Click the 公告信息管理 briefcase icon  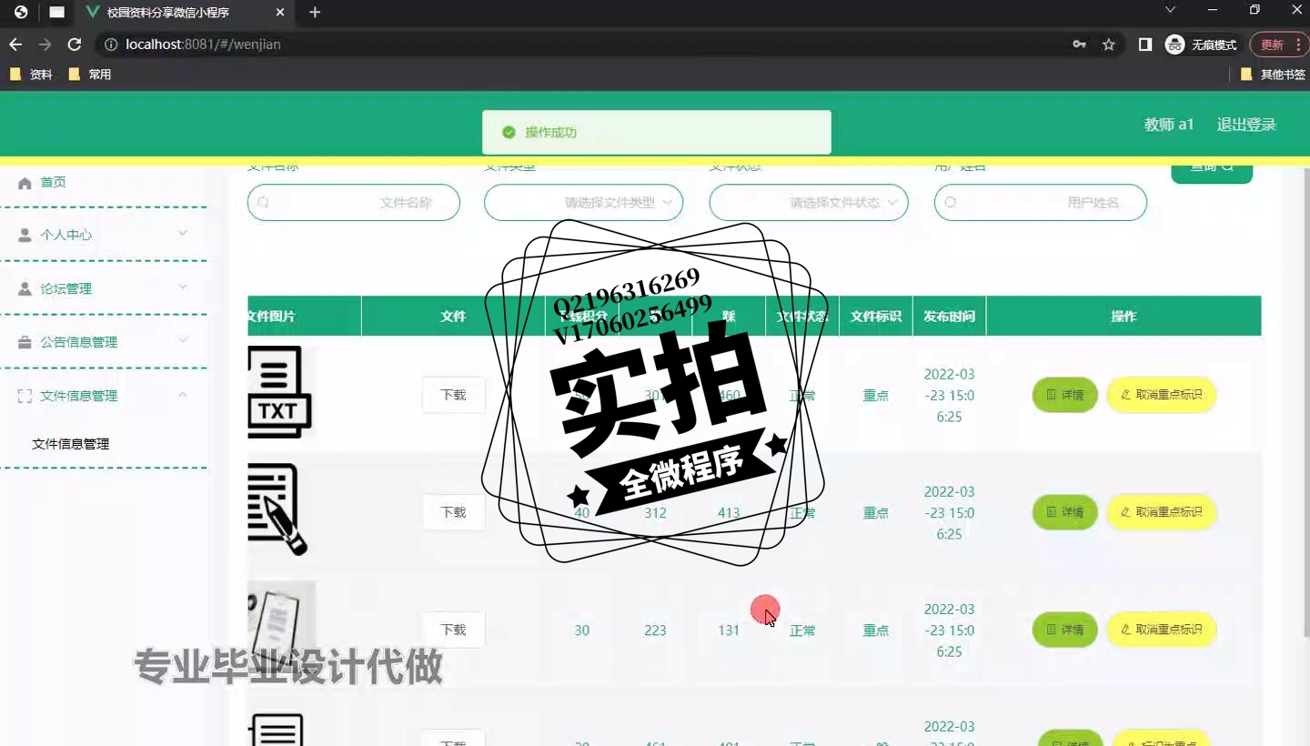[25, 342]
